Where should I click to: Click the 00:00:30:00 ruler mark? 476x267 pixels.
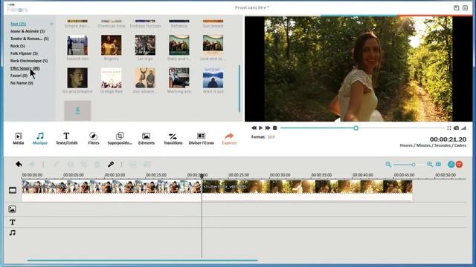pos(280,175)
